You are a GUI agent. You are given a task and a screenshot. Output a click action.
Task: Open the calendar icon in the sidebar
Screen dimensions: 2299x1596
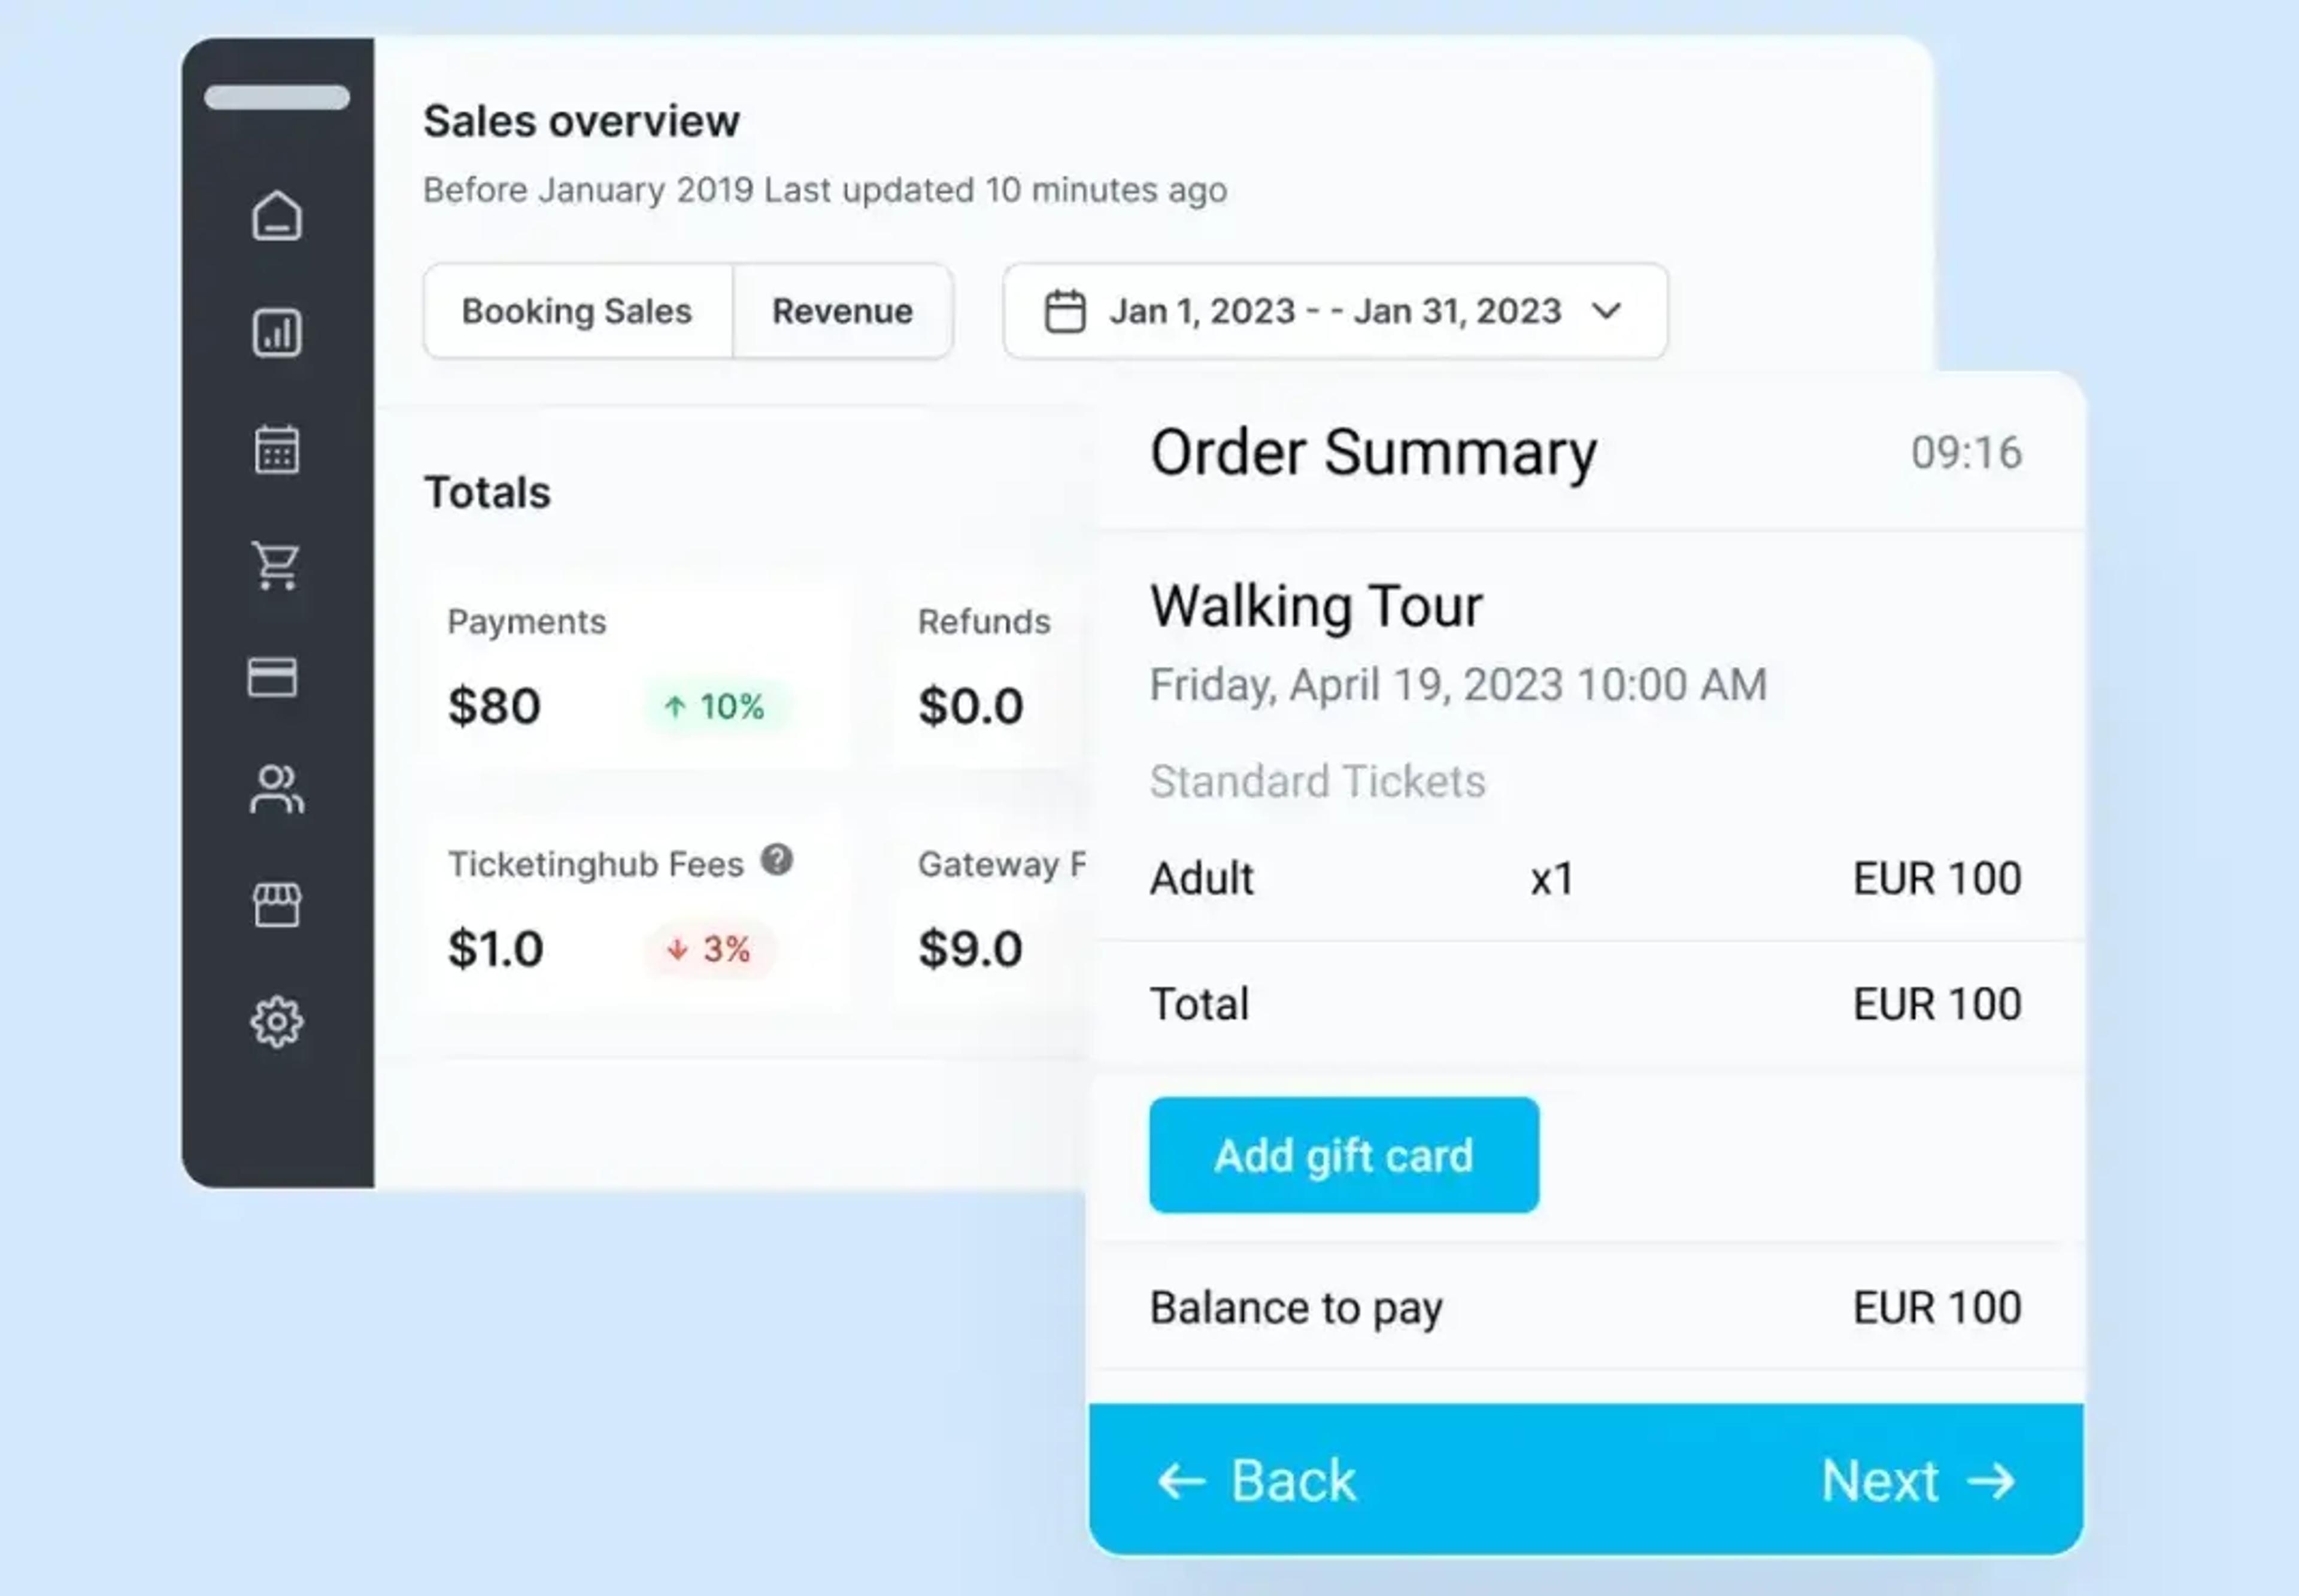[x=277, y=449]
